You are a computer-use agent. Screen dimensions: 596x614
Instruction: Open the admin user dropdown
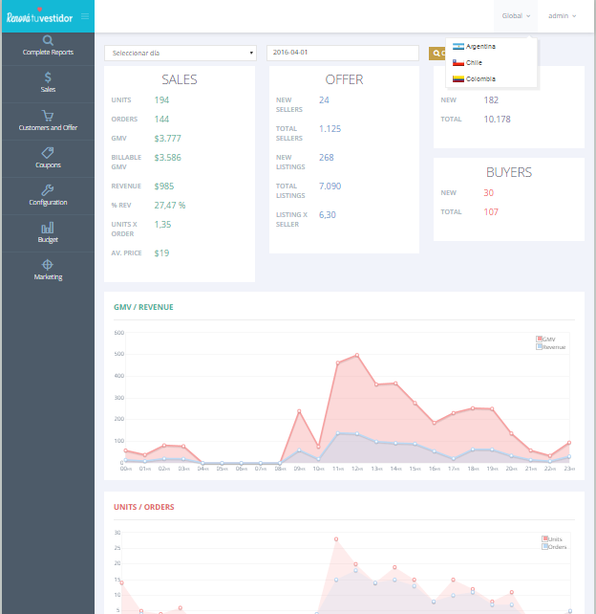tap(562, 16)
